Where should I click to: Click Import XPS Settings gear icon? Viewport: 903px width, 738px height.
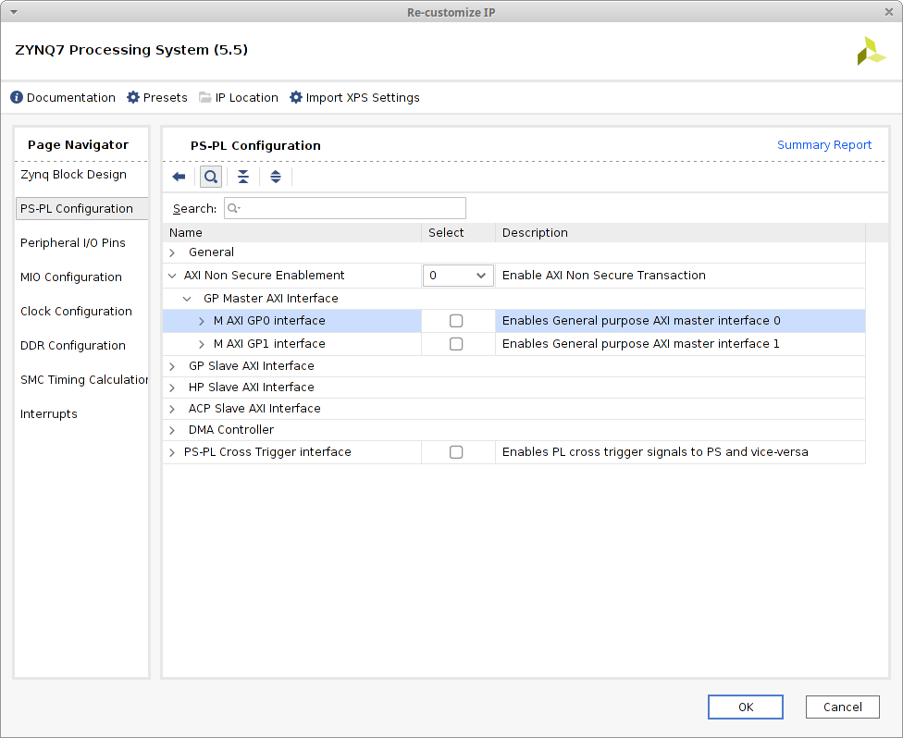point(296,98)
